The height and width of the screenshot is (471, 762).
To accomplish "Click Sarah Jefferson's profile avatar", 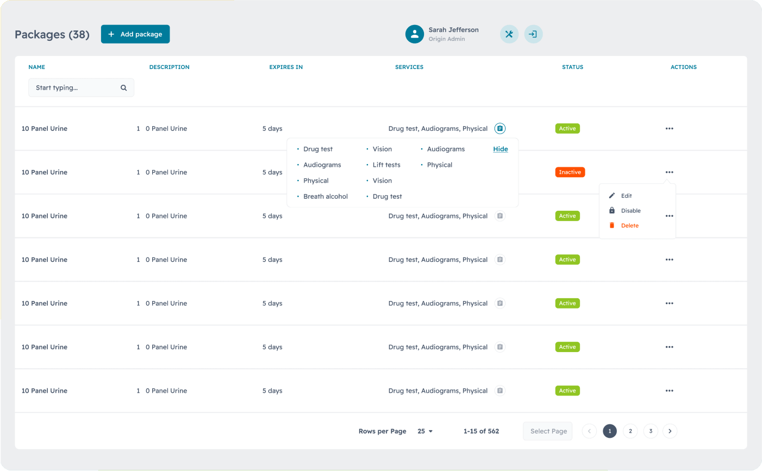I will tap(415, 34).
